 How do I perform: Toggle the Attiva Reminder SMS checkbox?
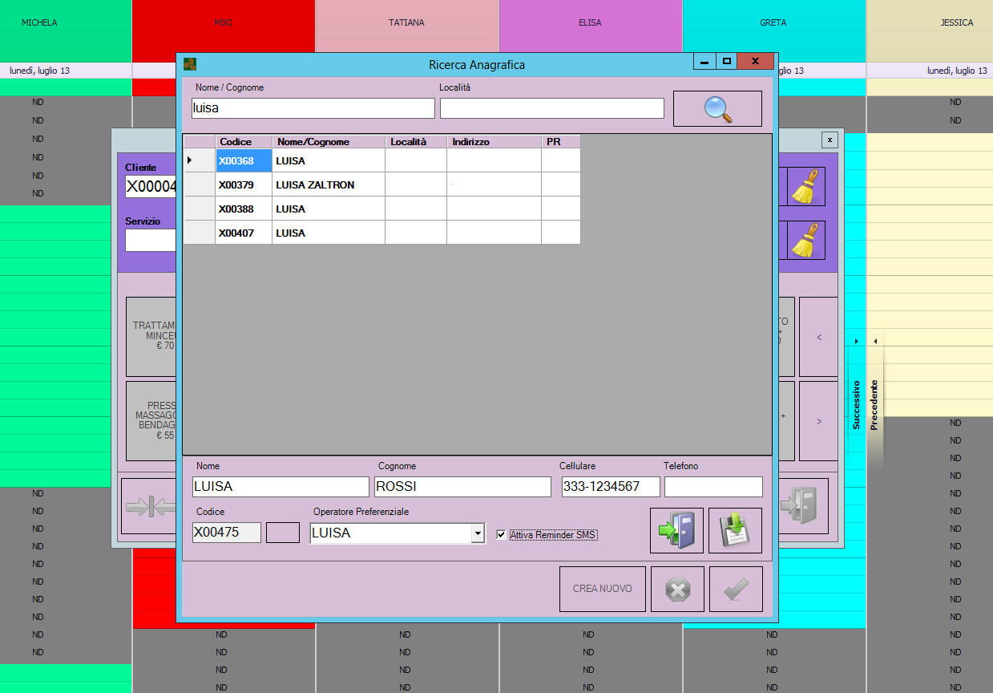[502, 535]
